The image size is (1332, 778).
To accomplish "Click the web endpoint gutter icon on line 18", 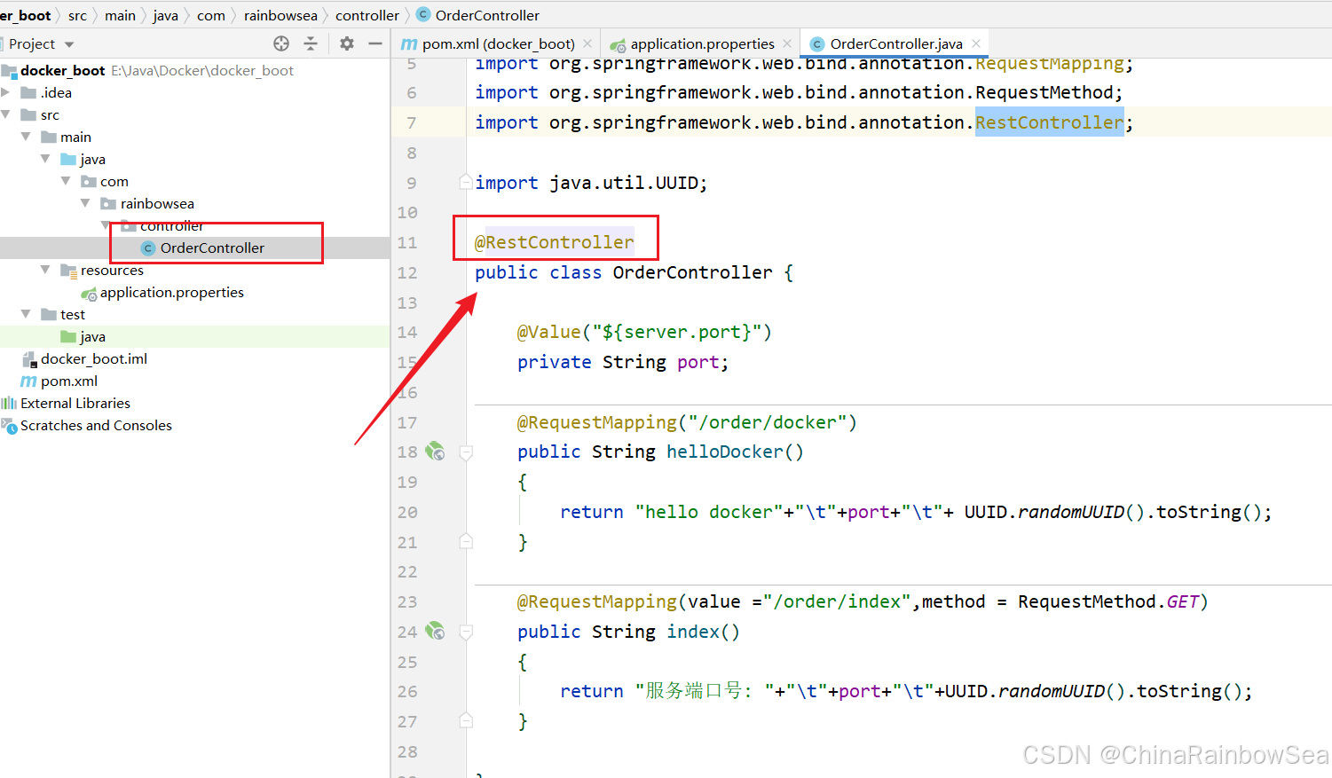I will point(435,452).
